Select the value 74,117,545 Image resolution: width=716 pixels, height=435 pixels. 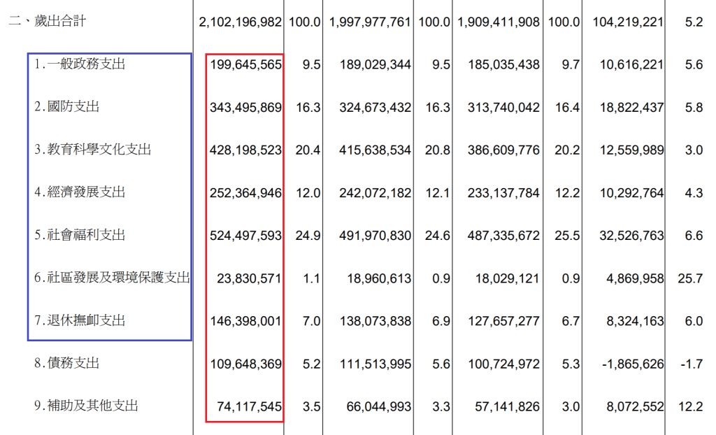pos(249,406)
